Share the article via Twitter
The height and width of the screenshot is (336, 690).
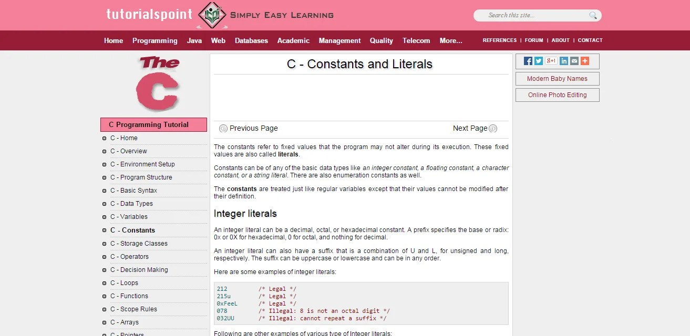[539, 60]
